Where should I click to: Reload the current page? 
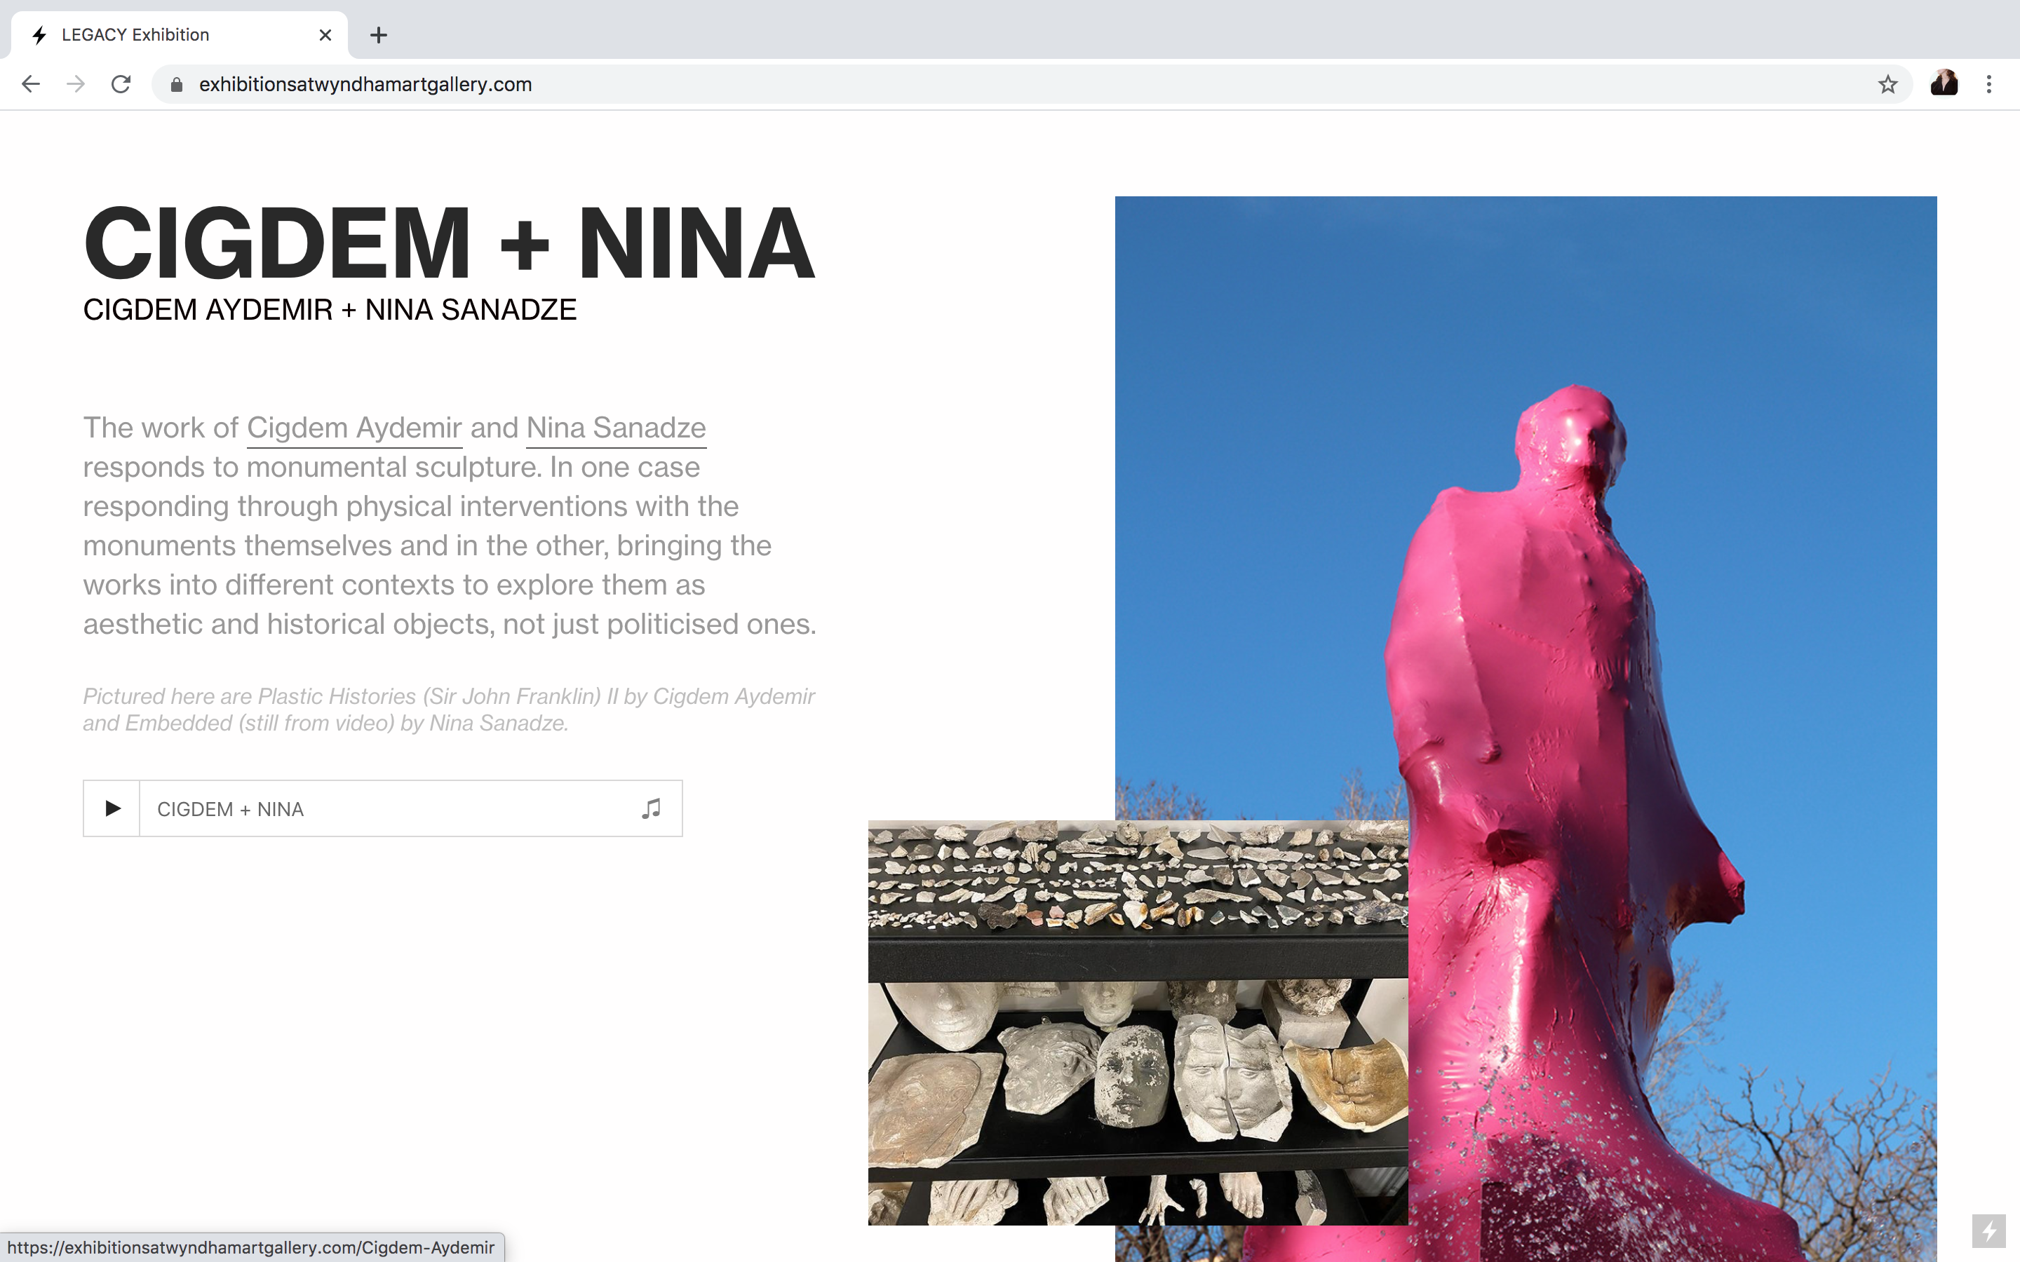point(121,84)
